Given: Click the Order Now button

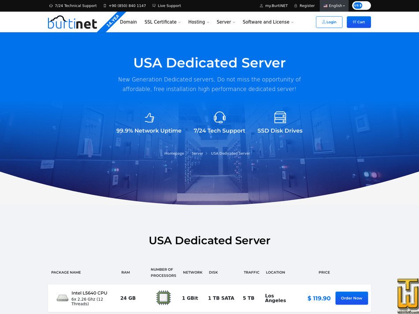Looking at the screenshot, I should pos(352,298).
